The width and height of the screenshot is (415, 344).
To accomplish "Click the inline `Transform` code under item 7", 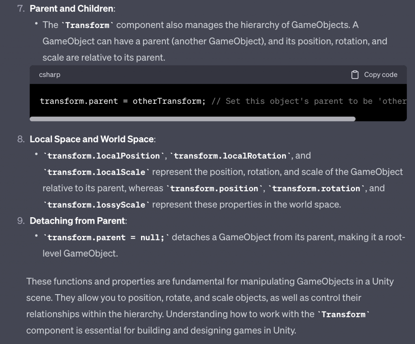I will tap(87, 25).
